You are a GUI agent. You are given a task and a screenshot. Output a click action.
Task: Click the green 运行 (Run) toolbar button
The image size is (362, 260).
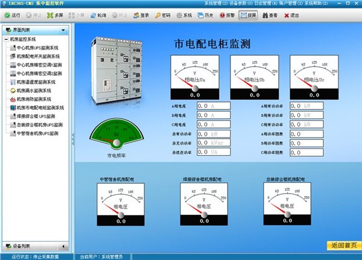point(13,16)
